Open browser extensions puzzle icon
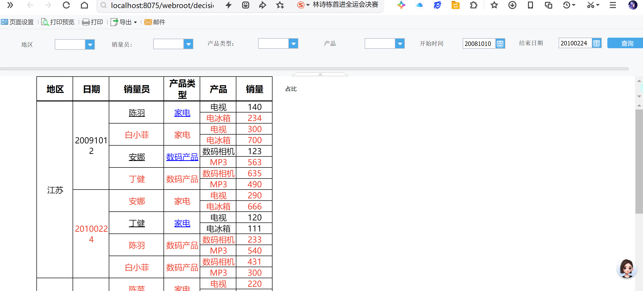Image resolution: width=643 pixels, height=291 pixels. tap(473, 5)
